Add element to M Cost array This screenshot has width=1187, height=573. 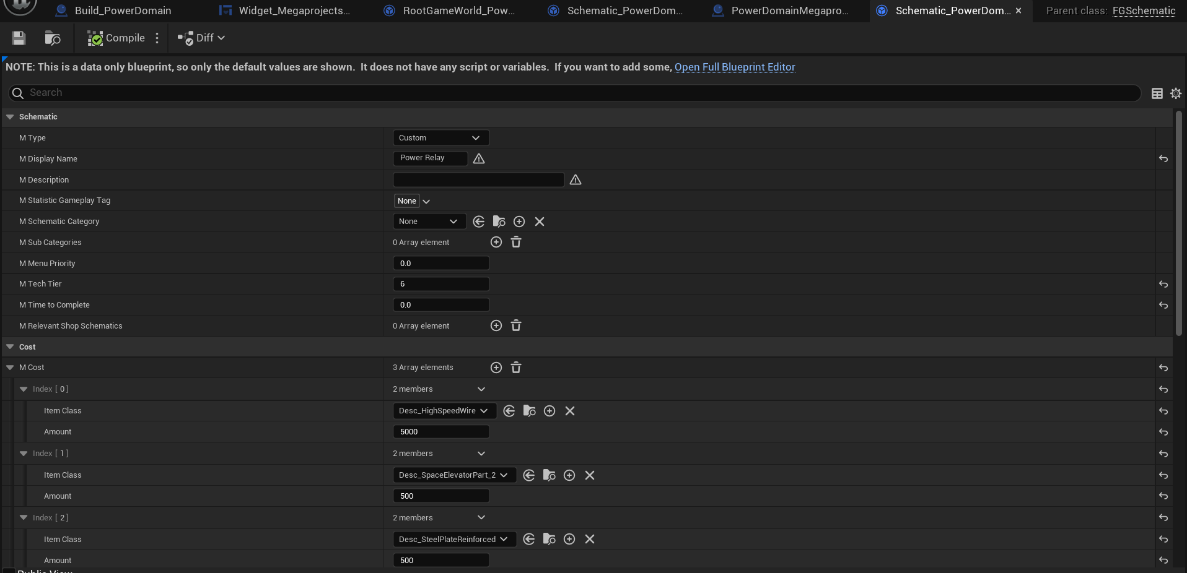click(x=496, y=368)
